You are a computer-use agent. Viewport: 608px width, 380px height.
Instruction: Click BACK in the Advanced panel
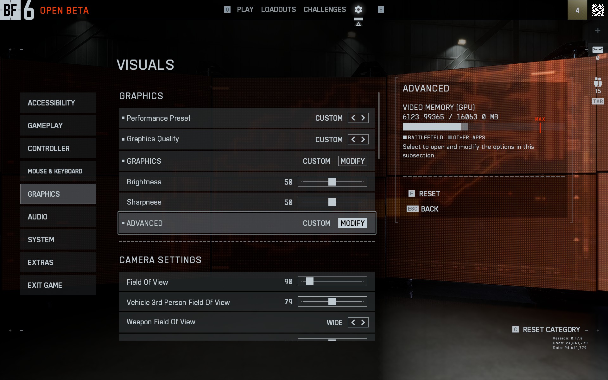pos(429,209)
